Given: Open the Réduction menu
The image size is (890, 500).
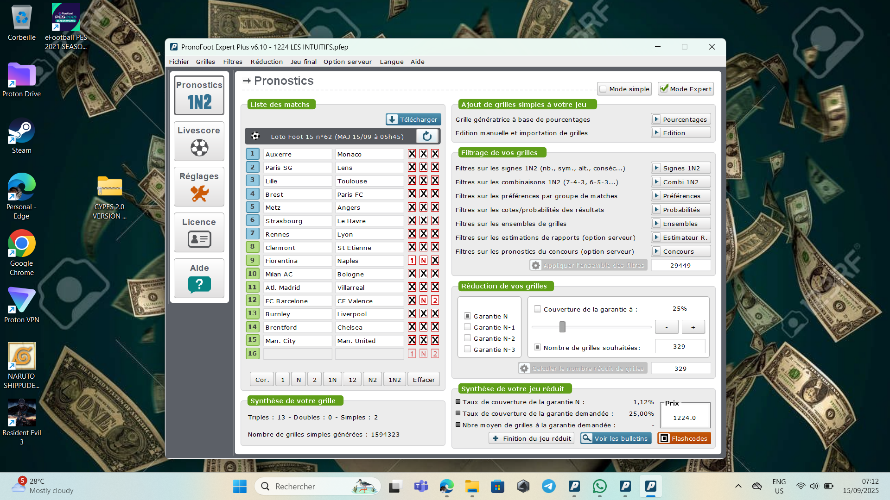Looking at the screenshot, I should 267,62.
